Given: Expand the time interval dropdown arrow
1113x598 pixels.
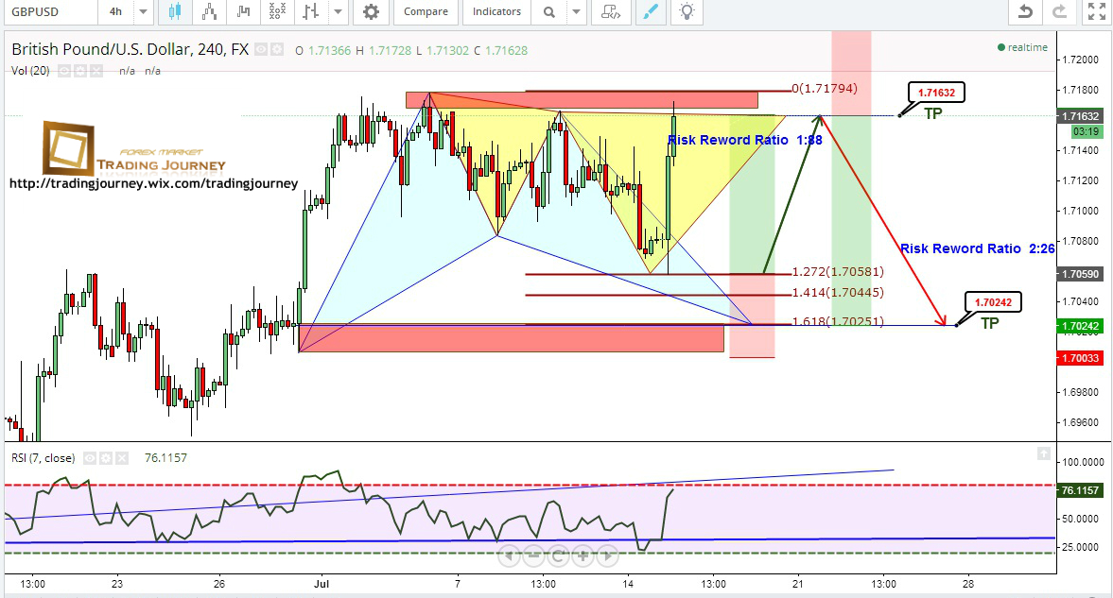Looking at the screenshot, I should tap(143, 11).
